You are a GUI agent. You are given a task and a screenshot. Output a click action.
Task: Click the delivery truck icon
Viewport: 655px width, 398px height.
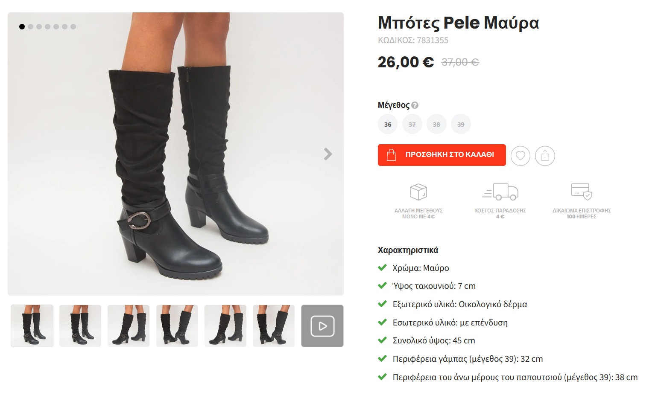pyautogui.click(x=500, y=192)
